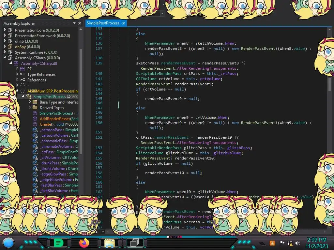Click line number 147 in the gutter
Image resolution: width=334 pixels, height=250 pixels.
point(99,108)
